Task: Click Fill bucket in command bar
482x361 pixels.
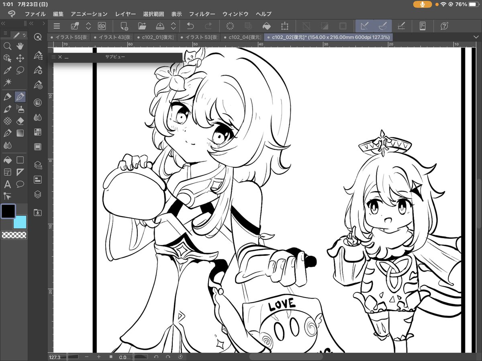Action: coord(266,26)
